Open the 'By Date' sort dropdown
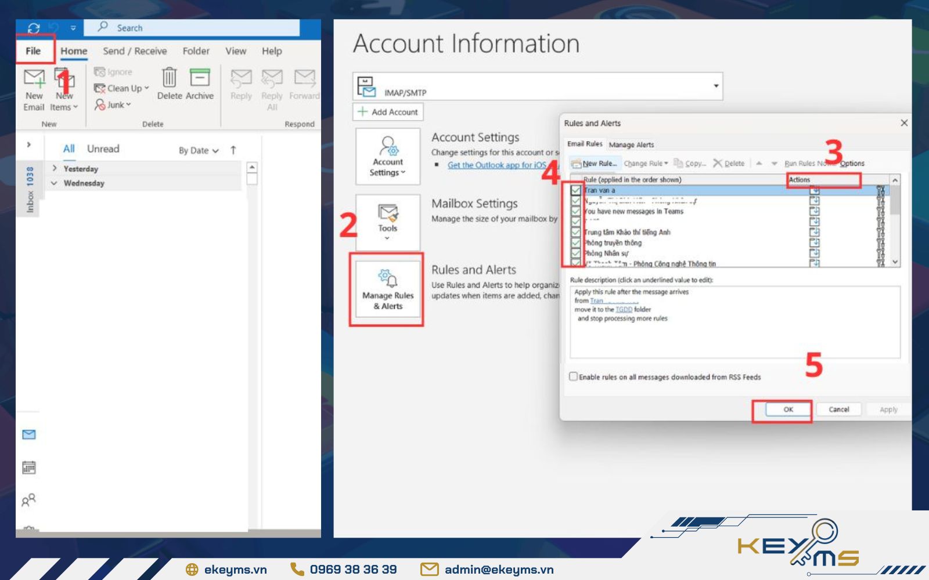Viewport: 929px width, 580px height. 197,150
